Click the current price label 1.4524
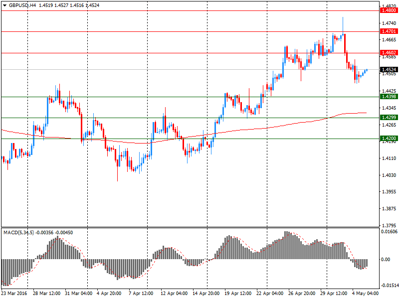 [x=389, y=69]
